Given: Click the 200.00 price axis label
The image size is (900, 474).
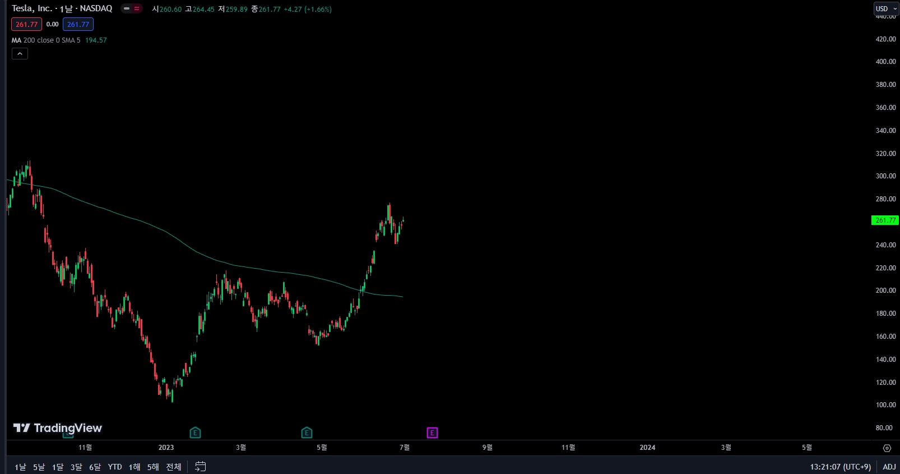Looking at the screenshot, I should pyautogui.click(x=885, y=291).
